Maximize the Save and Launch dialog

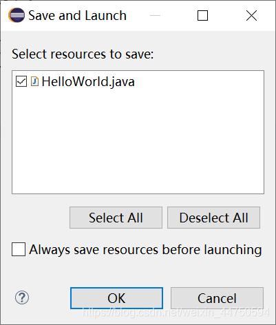202,16
